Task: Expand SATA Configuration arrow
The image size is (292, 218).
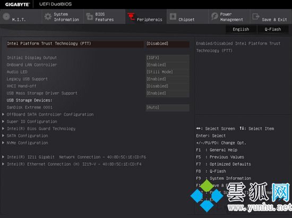Action: coord(3,136)
